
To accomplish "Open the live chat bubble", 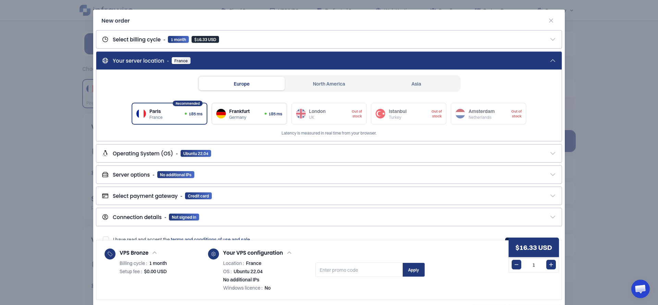I will click(640, 289).
